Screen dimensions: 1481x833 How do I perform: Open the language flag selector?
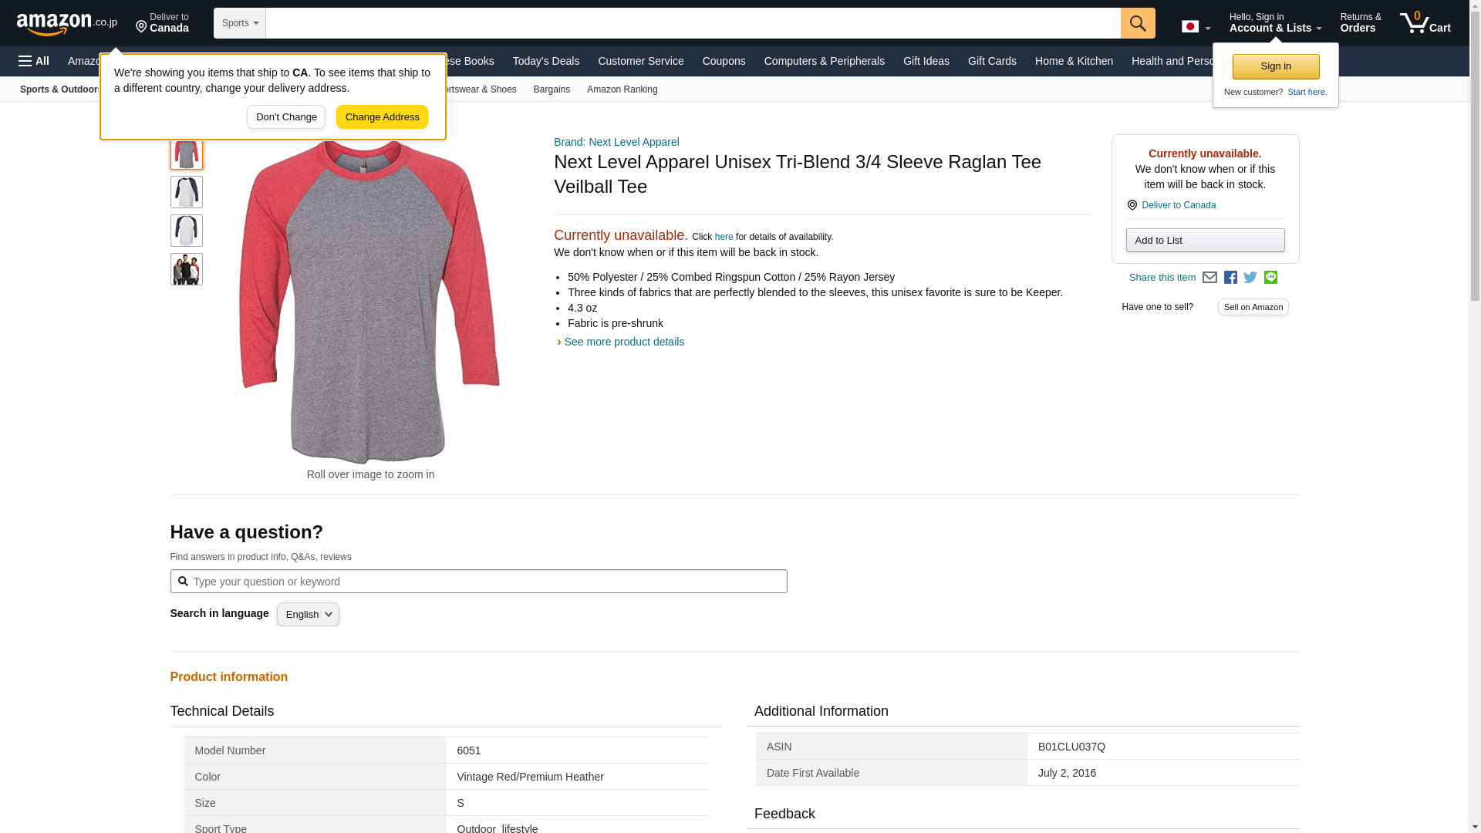pos(1196,27)
